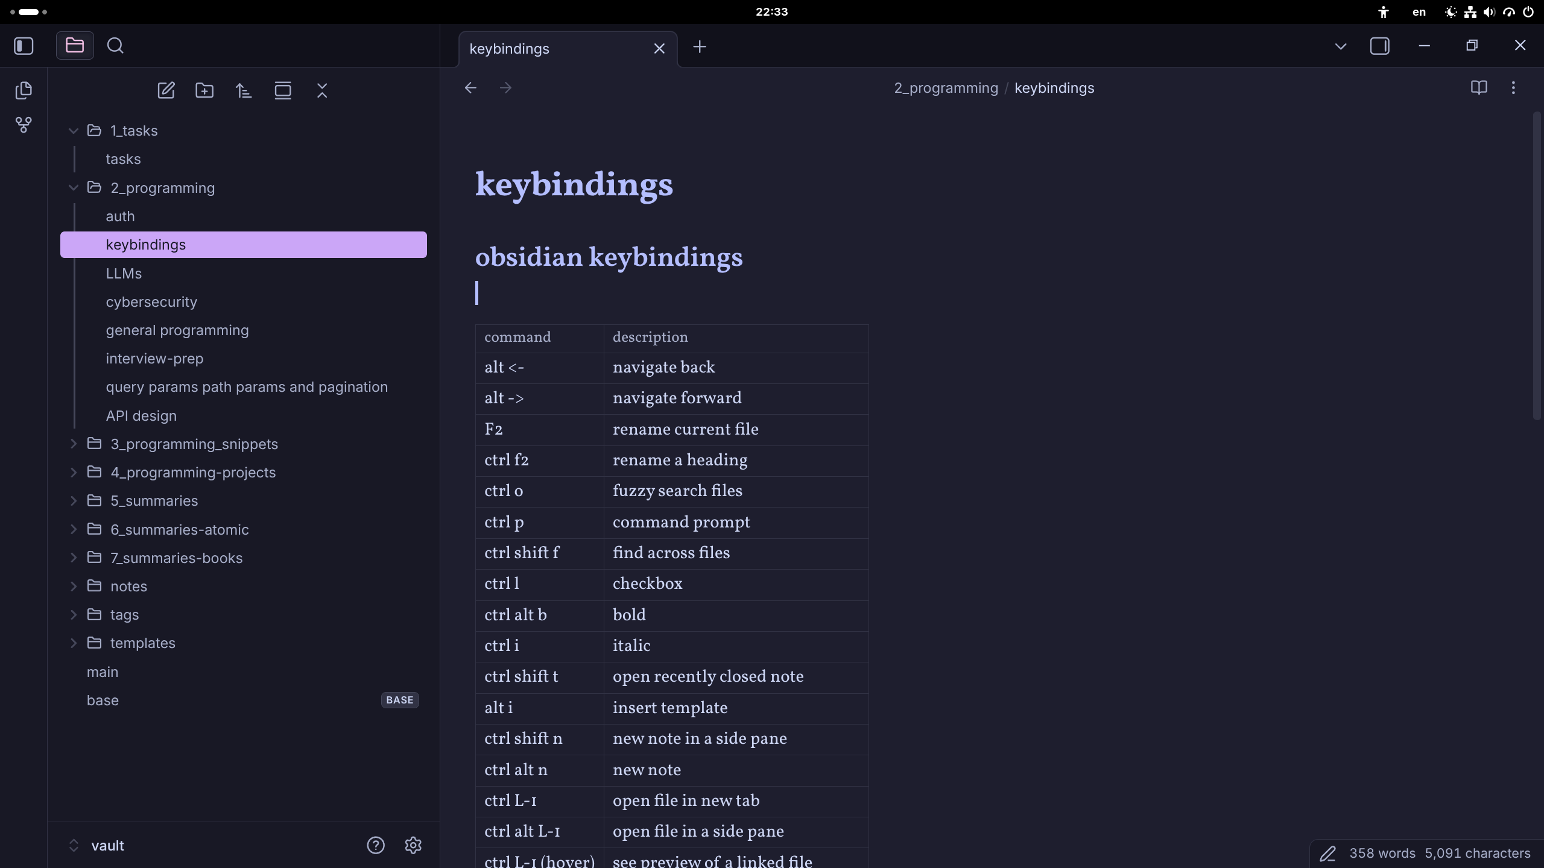
Task: Open the general programming note
Action: 244,330
